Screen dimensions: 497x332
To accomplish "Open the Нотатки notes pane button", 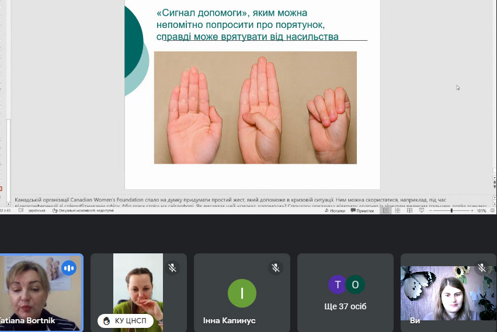I will click(335, 211).
